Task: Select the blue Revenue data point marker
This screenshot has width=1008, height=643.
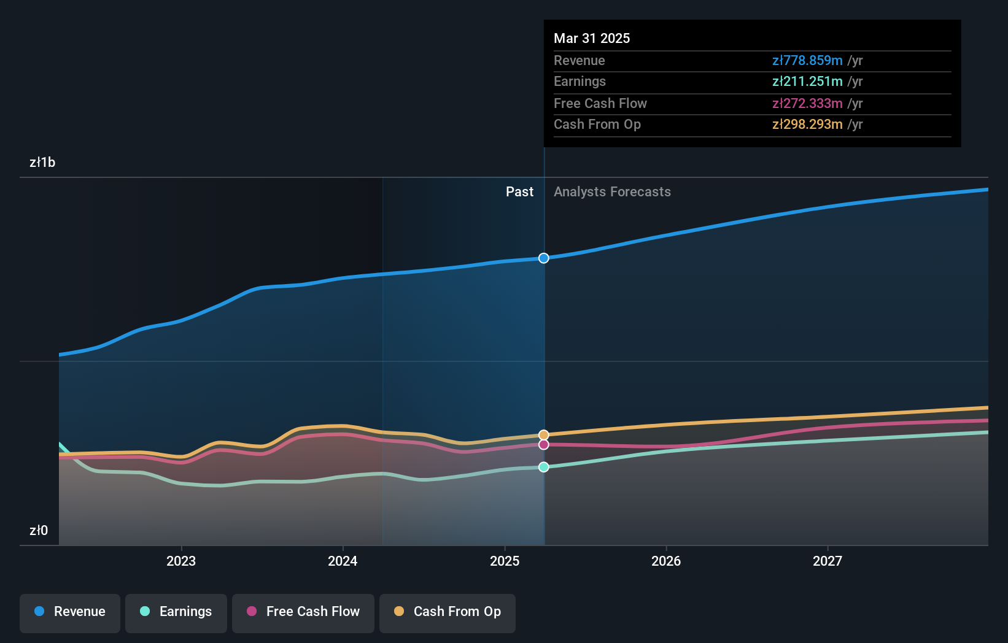Action: tap(543, 258)
